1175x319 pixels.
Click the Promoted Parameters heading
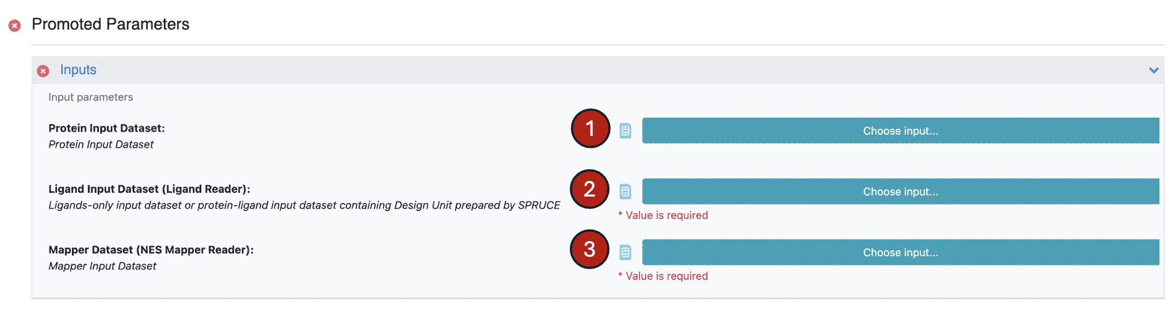(111, 24)
